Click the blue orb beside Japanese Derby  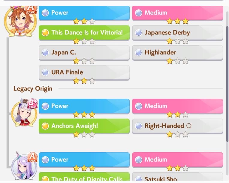(139, 33)
